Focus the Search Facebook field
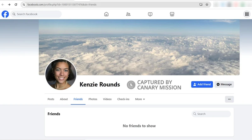Viewport: 252px width, 140px height. (x=36, y=14)
